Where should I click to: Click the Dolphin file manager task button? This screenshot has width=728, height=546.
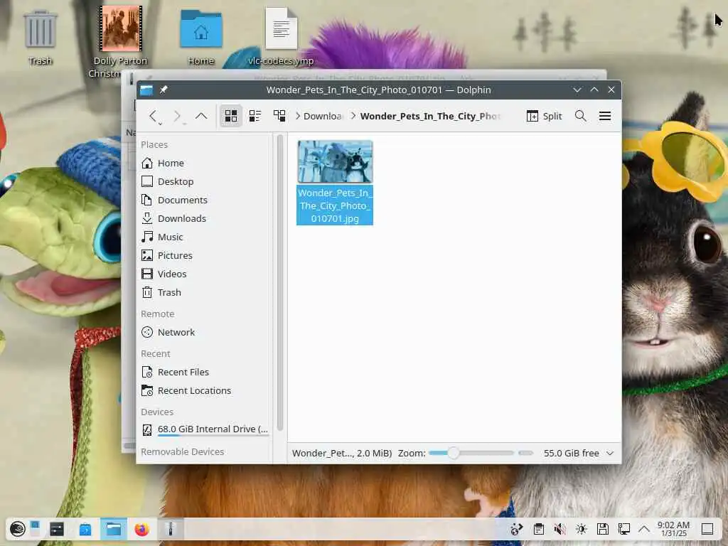(x=113, y=529)
